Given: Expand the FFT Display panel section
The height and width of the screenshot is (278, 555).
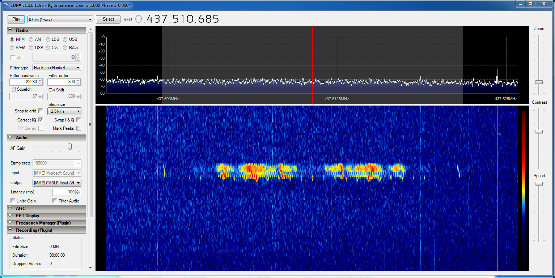Looking at the screenshot, I should 10,216.
